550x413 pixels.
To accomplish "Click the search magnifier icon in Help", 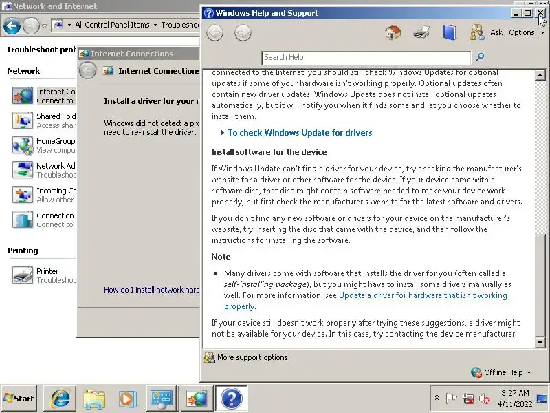I will point(480,56).
